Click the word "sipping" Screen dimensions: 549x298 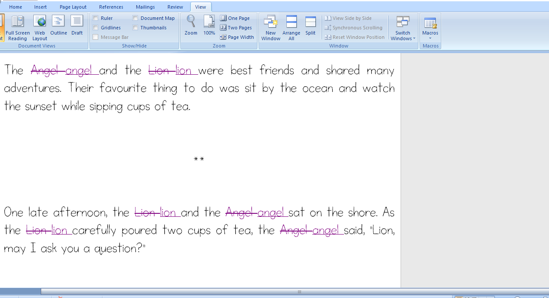(x=106, y=107)
